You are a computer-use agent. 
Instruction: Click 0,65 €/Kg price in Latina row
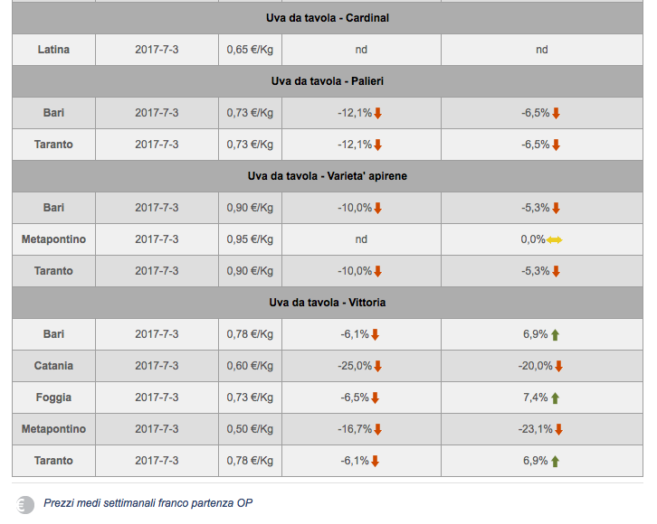[250, 50]
